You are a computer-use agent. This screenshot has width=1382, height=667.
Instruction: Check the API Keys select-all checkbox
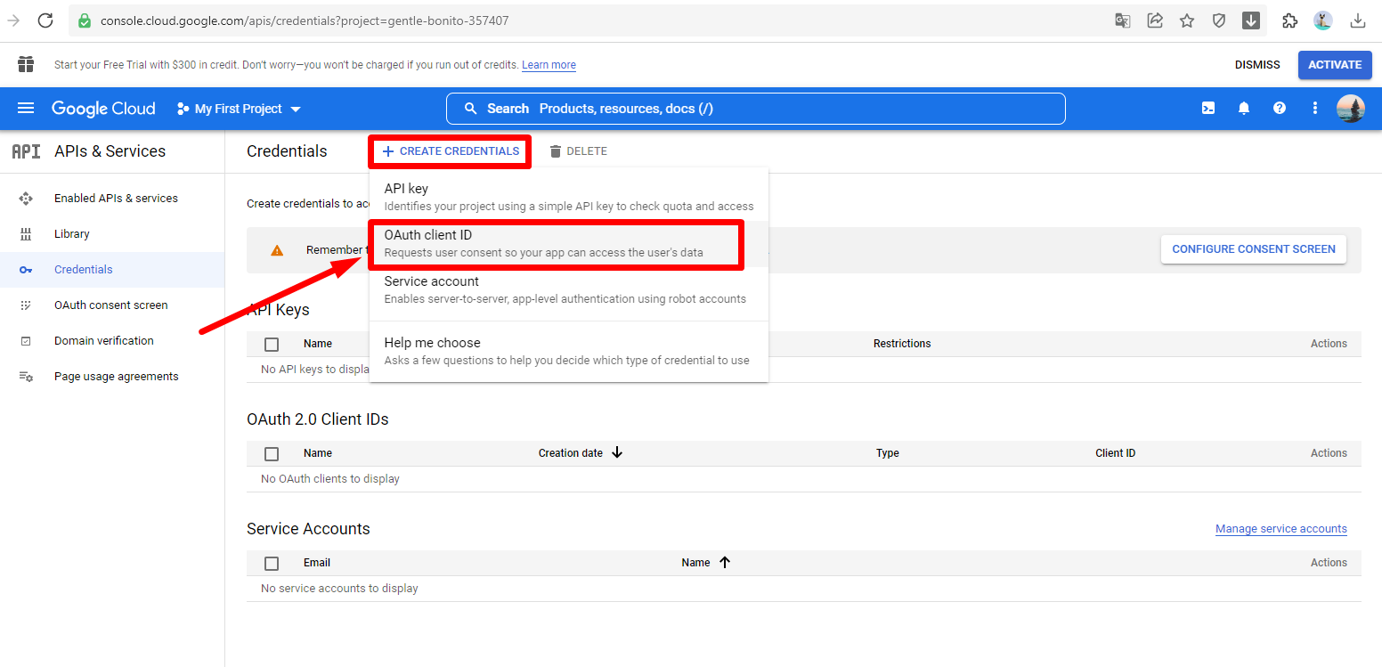pos(272,344)
